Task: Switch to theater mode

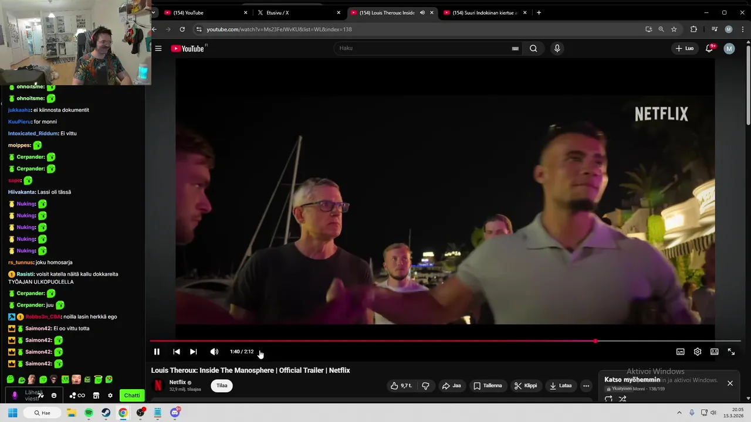Action: (x=714, y=352)
